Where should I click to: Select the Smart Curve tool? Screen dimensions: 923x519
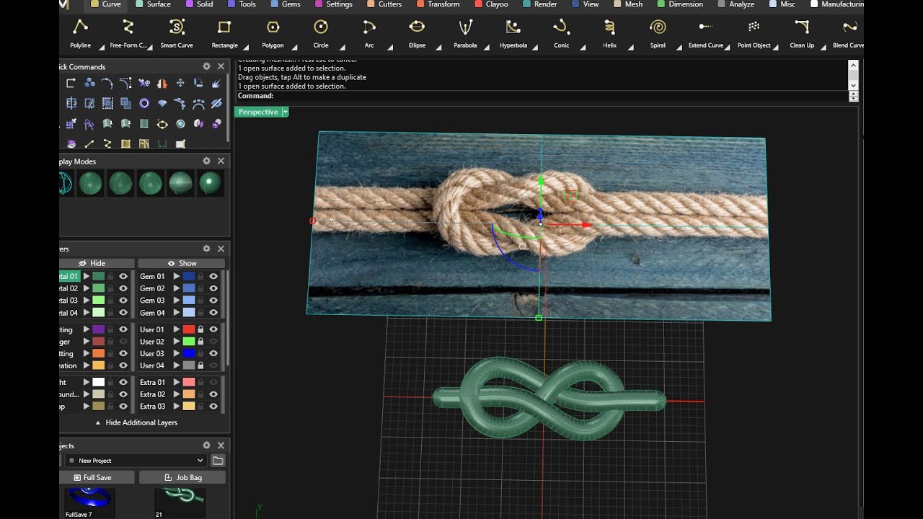point(177,28)
